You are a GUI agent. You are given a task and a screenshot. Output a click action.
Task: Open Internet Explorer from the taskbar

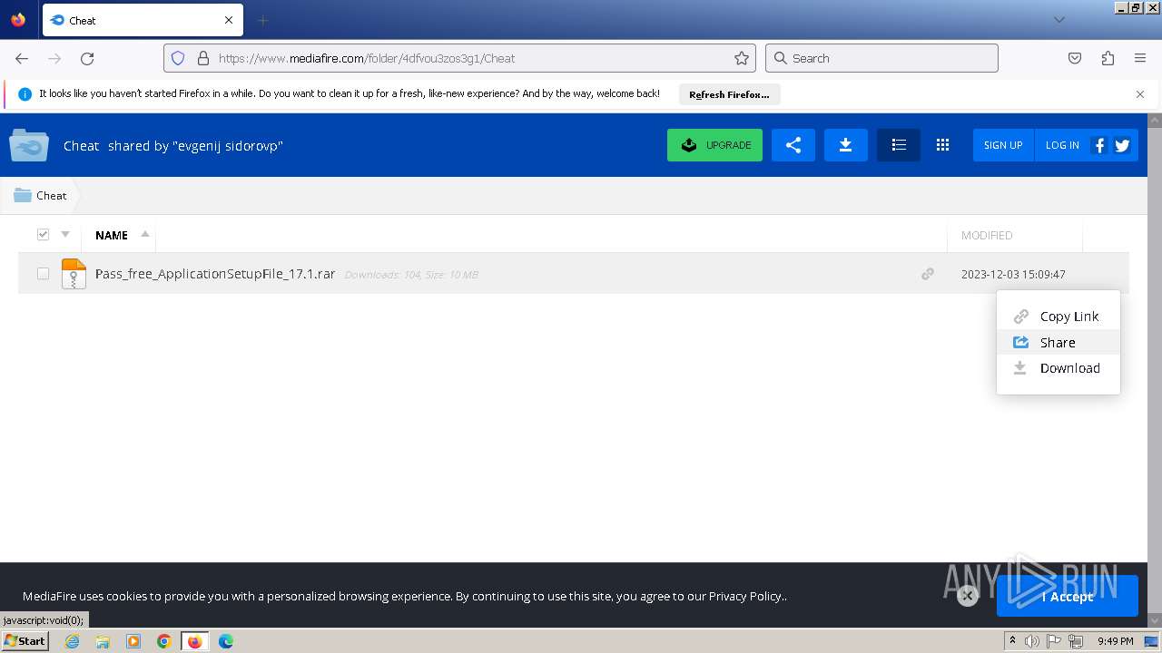(72, 641)
